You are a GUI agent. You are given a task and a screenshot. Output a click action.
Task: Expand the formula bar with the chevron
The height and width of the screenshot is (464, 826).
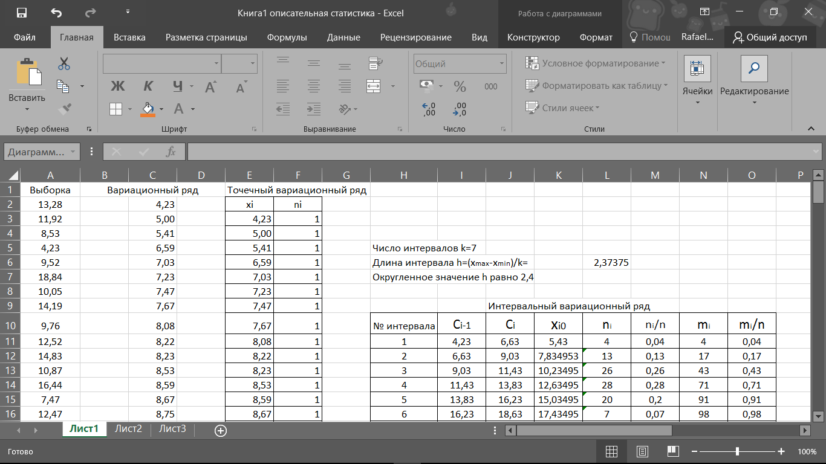coord(815,152)
